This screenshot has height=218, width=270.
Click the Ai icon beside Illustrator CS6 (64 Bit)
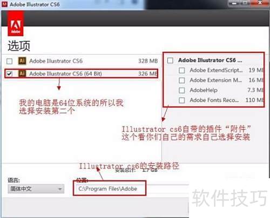(x=22, y=73)
